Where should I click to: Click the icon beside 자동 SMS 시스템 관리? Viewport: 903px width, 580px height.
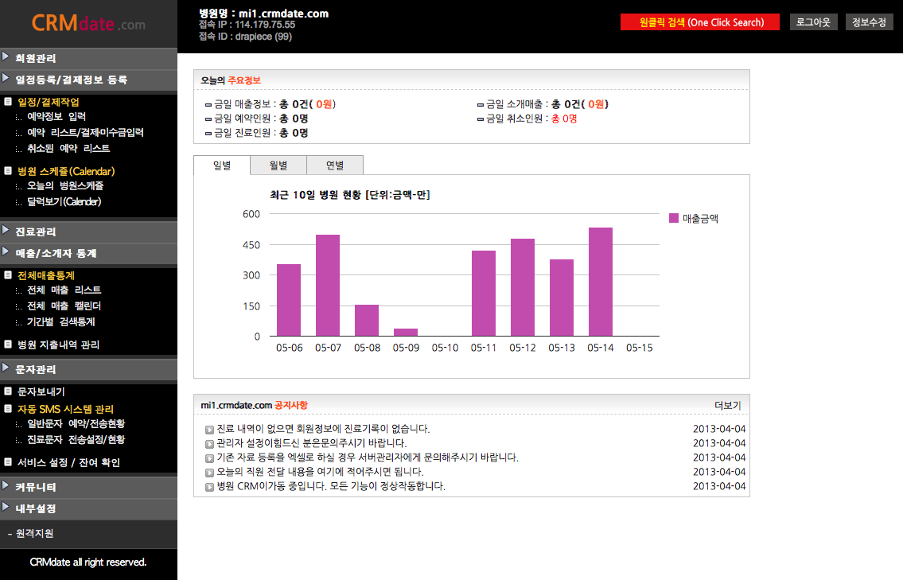pos(8,409)
